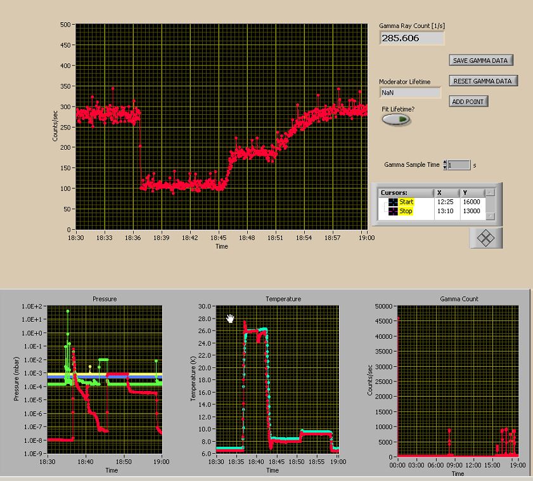Viewport: 533px width, 481px height.
Task: Select the Stop cursor crosshair icon
Action: pos(393,211)
